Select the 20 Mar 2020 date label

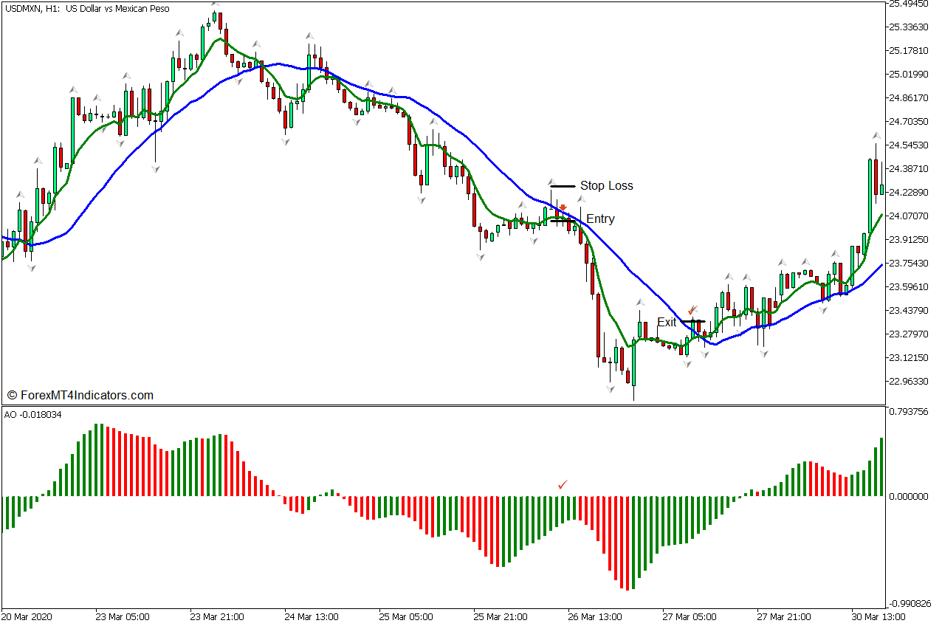tap(28, 616)
